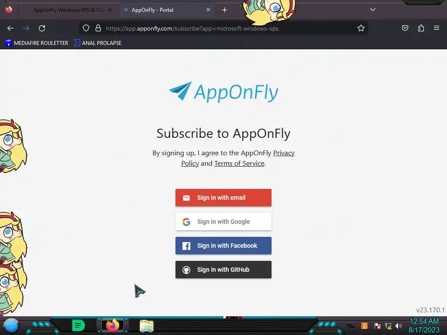
Task: Open the Firefox hamburger menu
Action: [436, 28]
